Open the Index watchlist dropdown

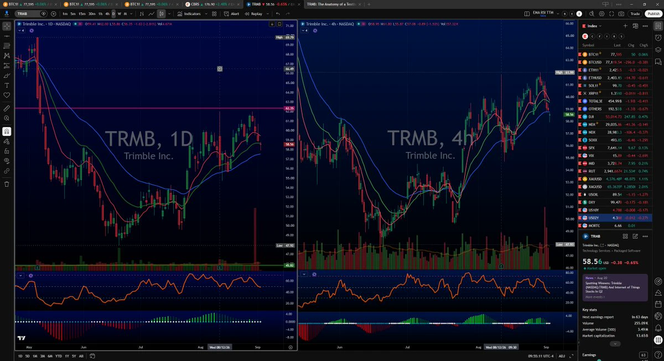[x=595, y=25]
